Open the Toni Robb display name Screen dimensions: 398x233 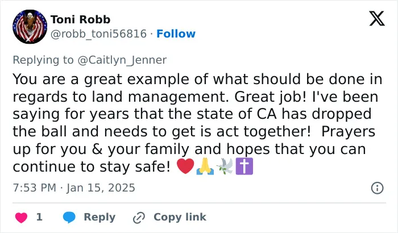(x=81, y=19)
